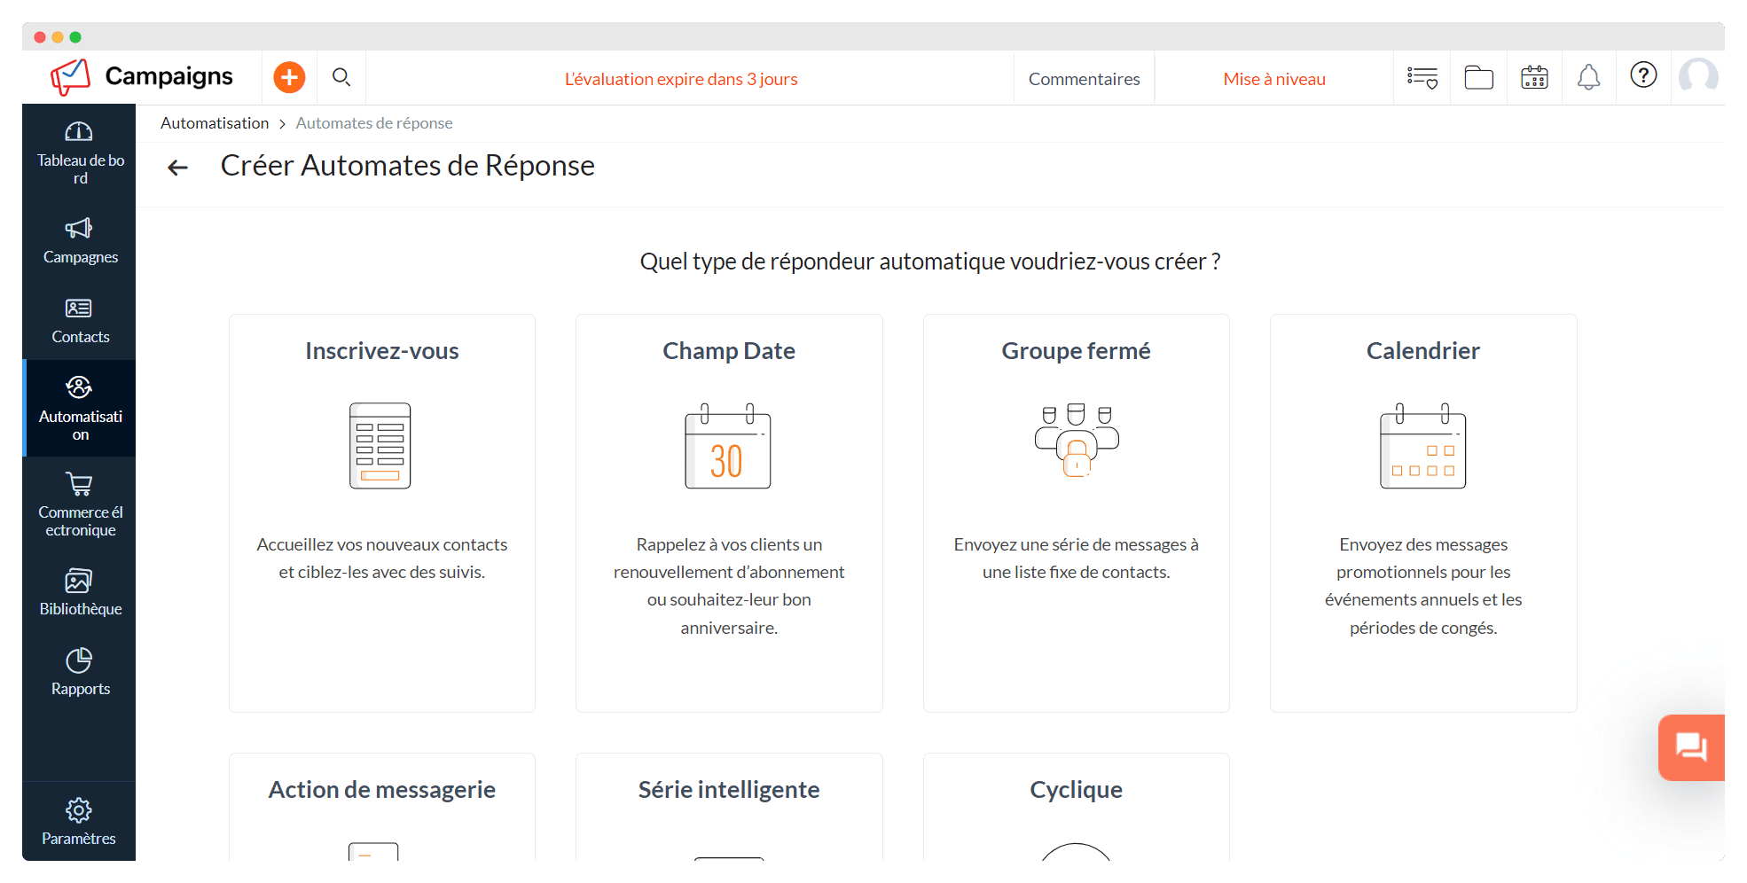1747x883 pixels.
Task: Open the help question mark icon
Action: [x=1643, y=75]
